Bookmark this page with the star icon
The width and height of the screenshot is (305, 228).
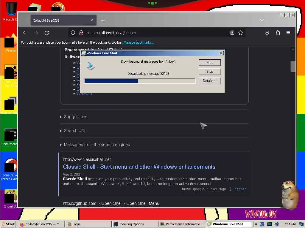[241, 33]
